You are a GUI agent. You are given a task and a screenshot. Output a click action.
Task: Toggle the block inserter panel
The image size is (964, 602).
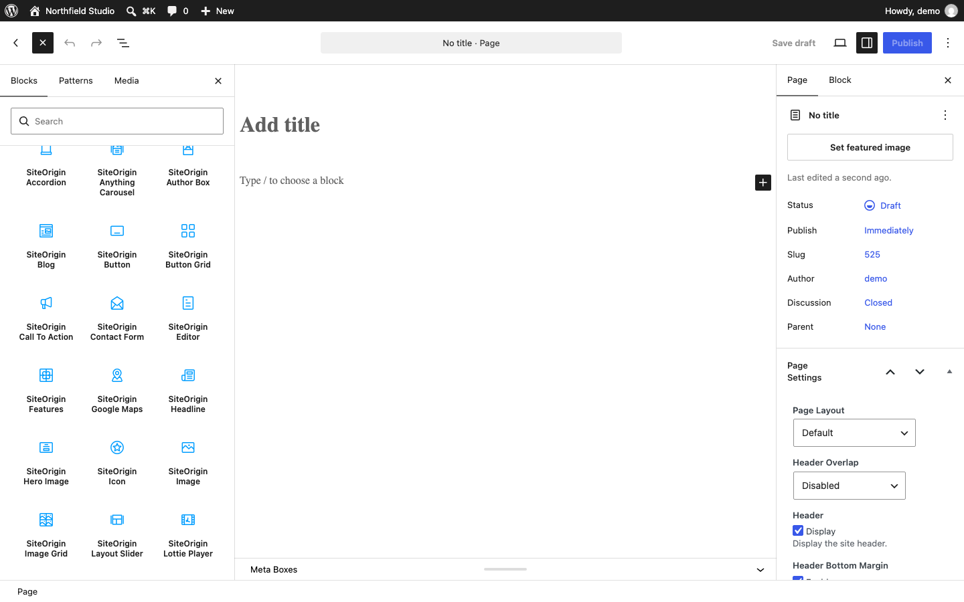43,43
